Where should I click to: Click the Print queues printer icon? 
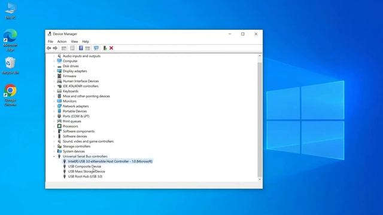59,121
